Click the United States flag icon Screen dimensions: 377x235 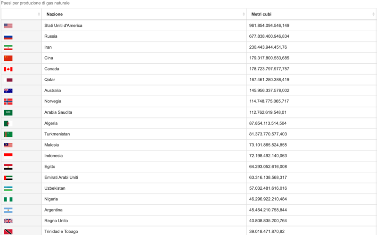tap(8, 25)
